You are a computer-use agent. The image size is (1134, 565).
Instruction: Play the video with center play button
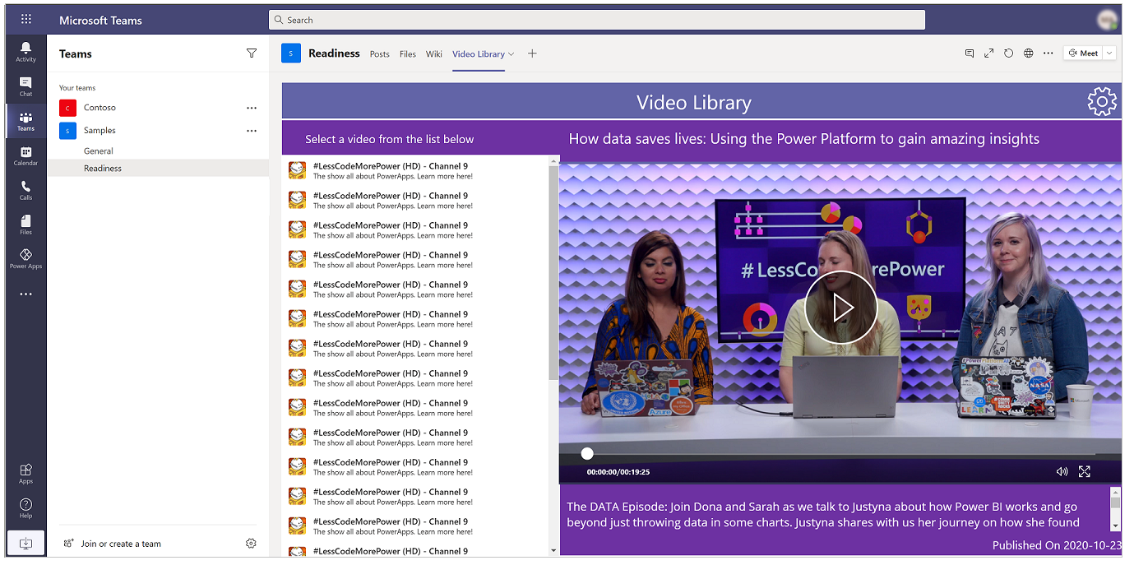[840, 308]
